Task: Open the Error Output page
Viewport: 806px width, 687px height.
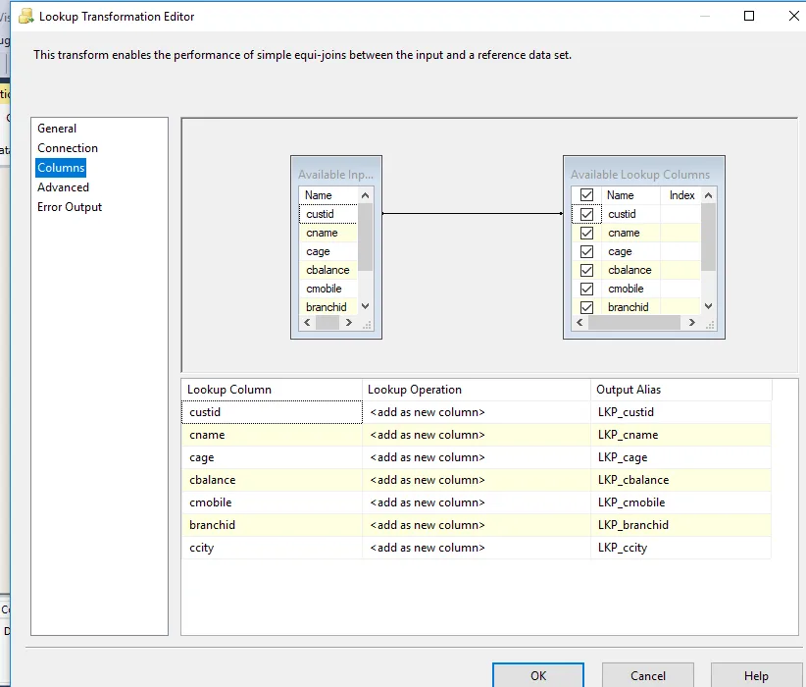Action: (70, 207)
